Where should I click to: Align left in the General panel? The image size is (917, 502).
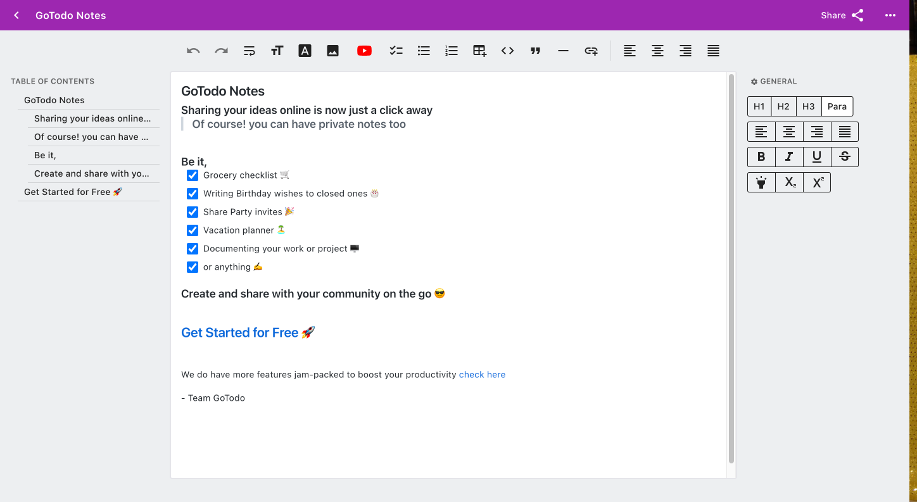(x=761, y=132)
